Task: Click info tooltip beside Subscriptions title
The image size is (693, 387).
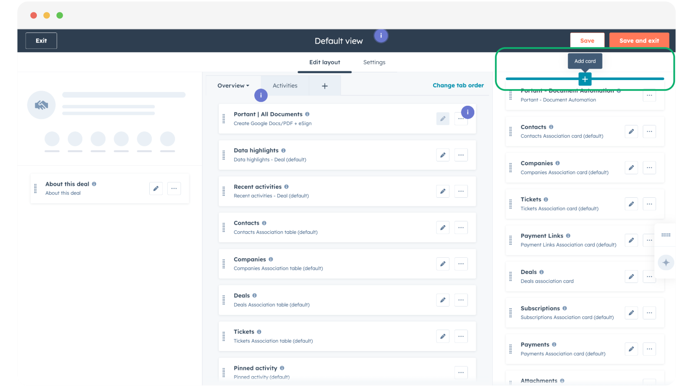Action: (x=564, y=308)
